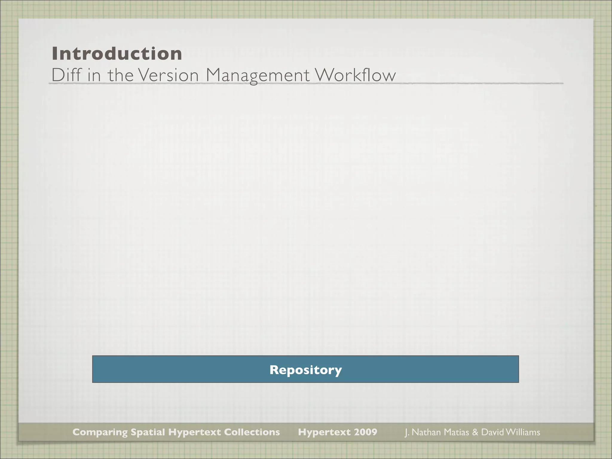Click the white Repository label text
Image resolution: width=612 pixels, height=459 pixels.
click(305, 370)
